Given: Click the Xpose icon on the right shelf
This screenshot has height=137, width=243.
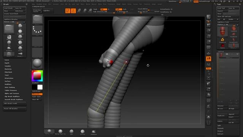Looking at the screenshot, I should click(x=208, y=123).
